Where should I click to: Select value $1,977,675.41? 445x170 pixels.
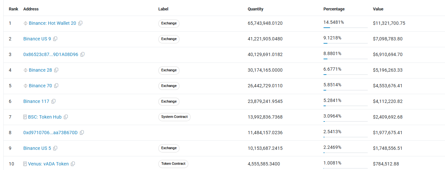(x=388, y=133)
